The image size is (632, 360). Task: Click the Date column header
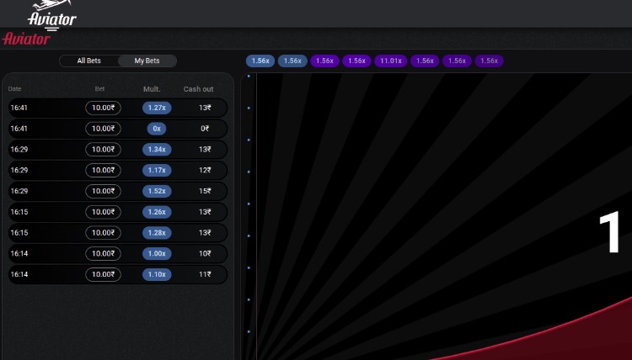[14, 89]
